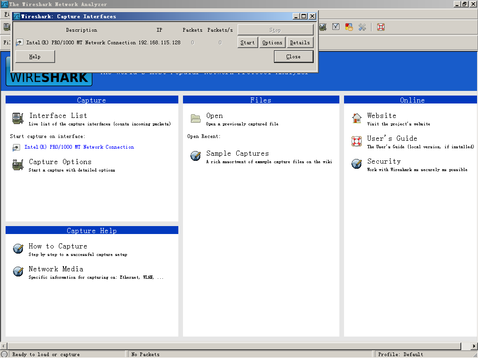Show Details for the Intel interface
478x358 pixels.
point(300,42)
